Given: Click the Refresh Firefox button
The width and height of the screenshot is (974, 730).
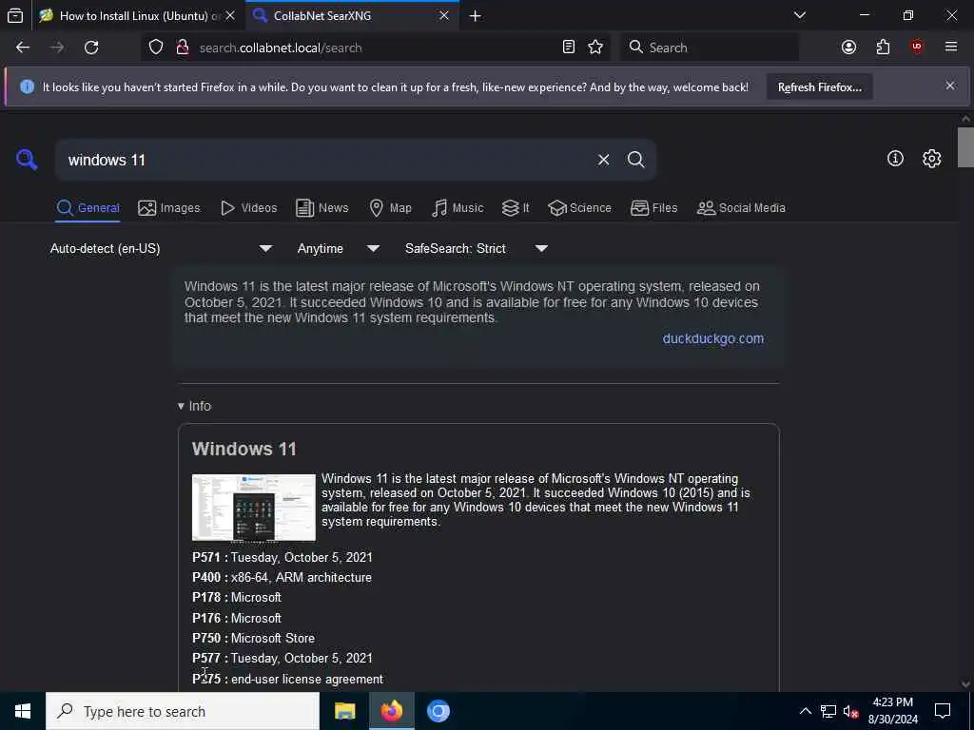Looking at the screenshot, I should 819,86.
